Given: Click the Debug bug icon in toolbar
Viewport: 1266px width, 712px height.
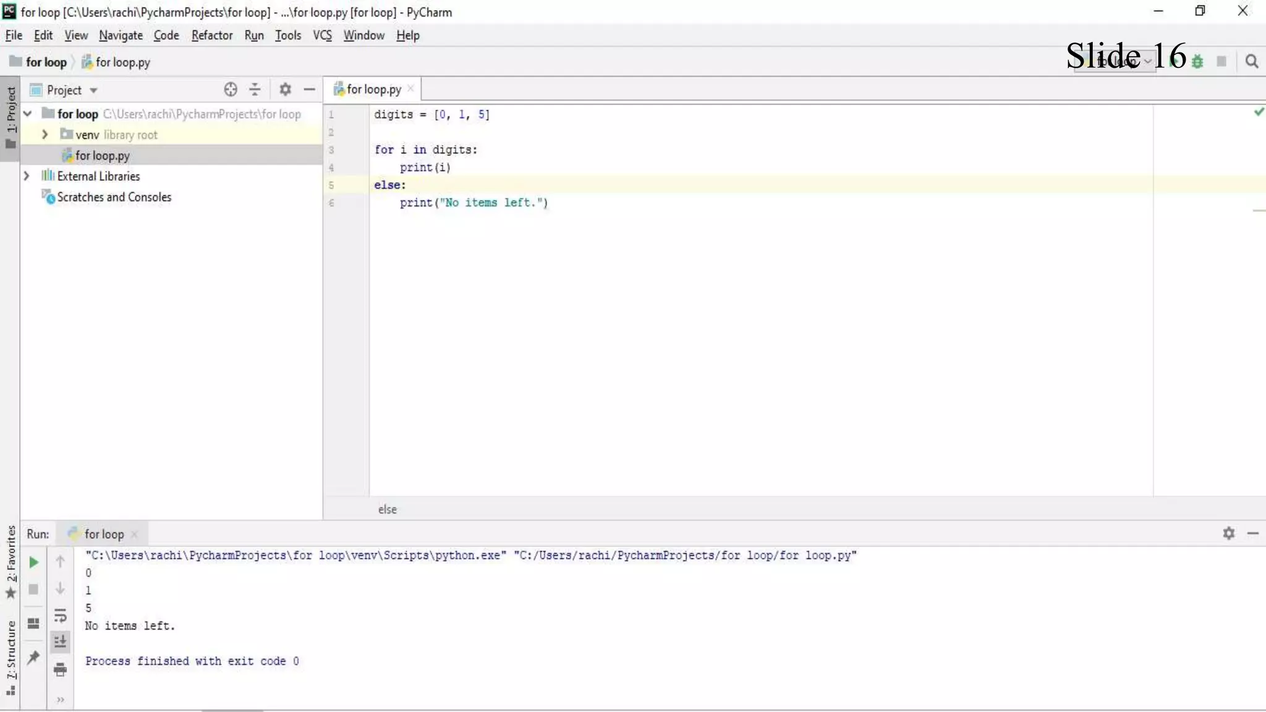Looking at the screenshot, I should [x=1197, y=62].
